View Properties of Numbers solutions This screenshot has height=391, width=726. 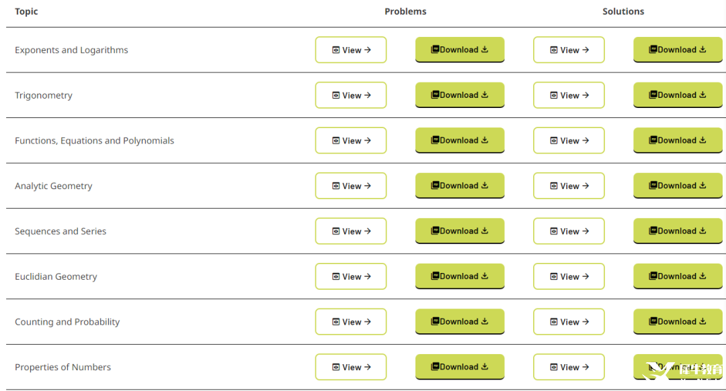coord(569,367)
